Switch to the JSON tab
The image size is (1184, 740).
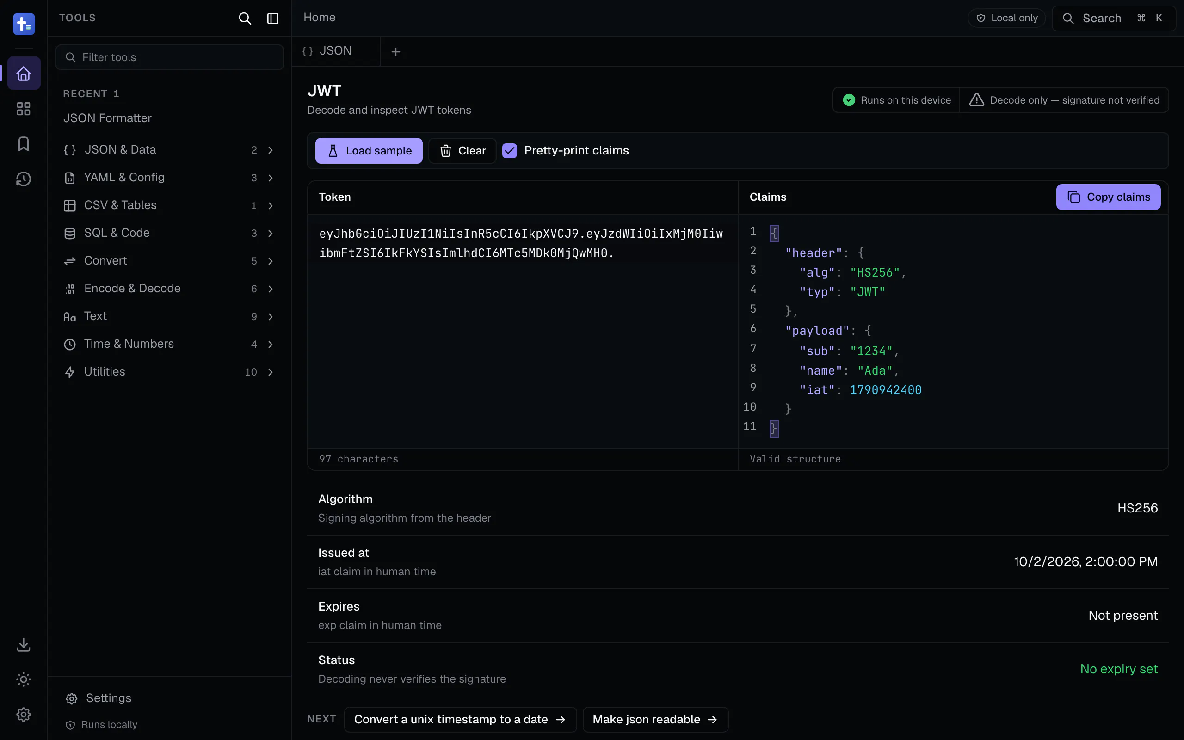[x=336, y=51]
